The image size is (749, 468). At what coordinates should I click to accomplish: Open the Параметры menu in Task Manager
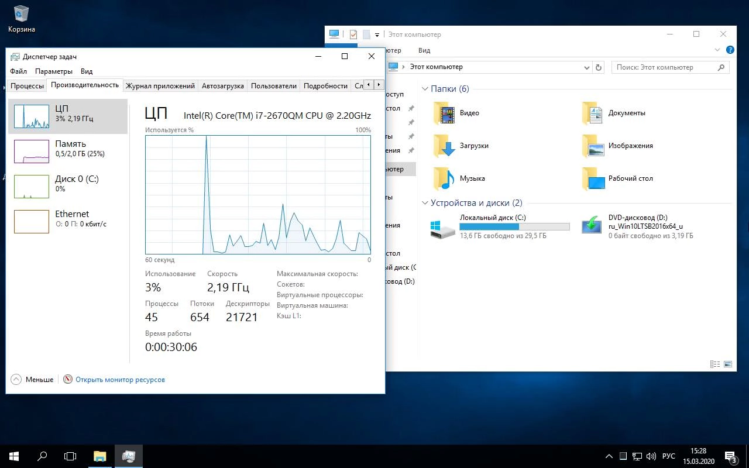coord(53,71)
